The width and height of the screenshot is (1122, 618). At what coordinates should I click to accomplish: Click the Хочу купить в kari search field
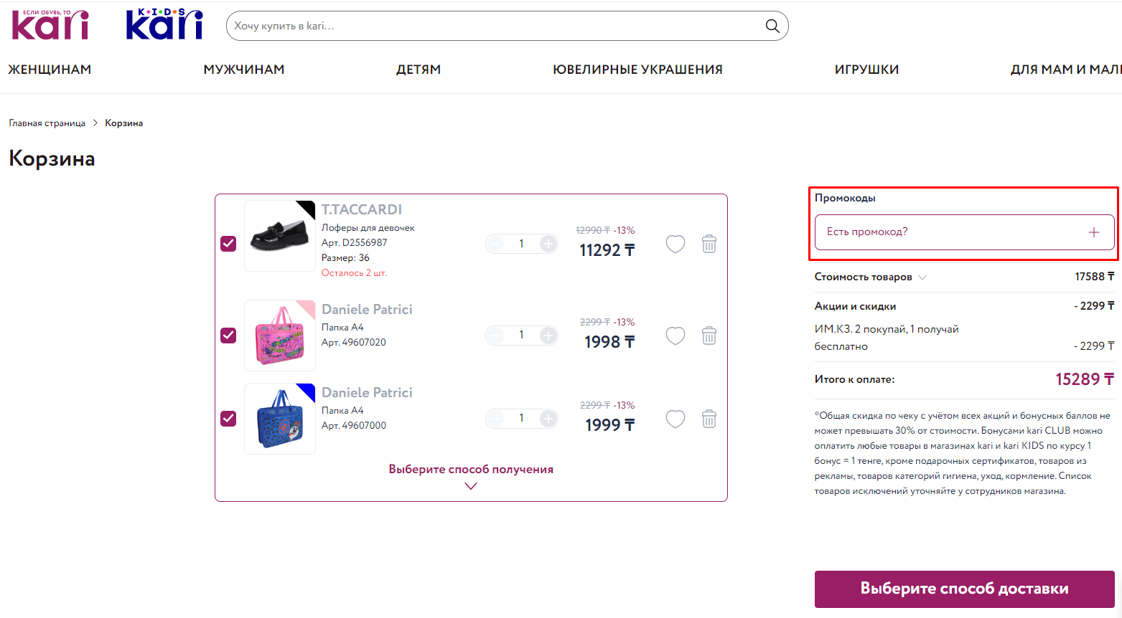[x=495, y=26]
